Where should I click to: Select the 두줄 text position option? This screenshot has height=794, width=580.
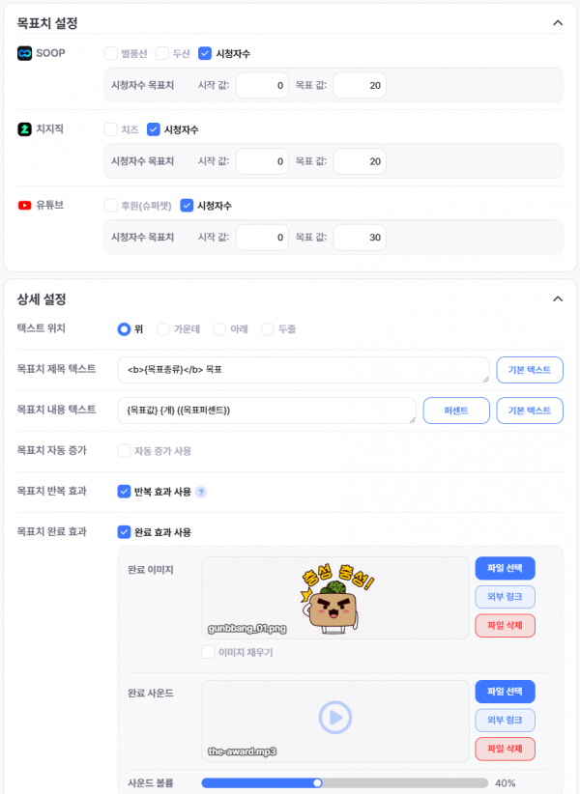[268, 329]
